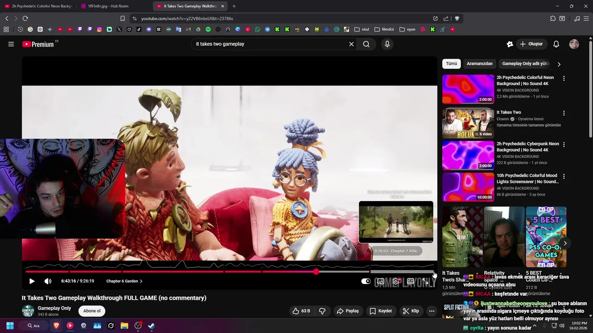This screenshot has height=333, width=593.
Task: Open options for Psychedelic Cyberpunk Neon video
Action: tap(564, 145)
